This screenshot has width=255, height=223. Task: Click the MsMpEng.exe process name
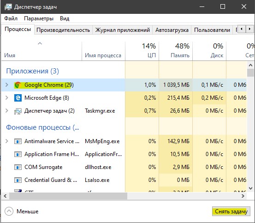point(102,141)
